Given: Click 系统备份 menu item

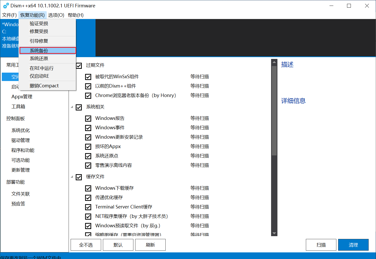Looking at the screenshot, I should coord(48,51).
